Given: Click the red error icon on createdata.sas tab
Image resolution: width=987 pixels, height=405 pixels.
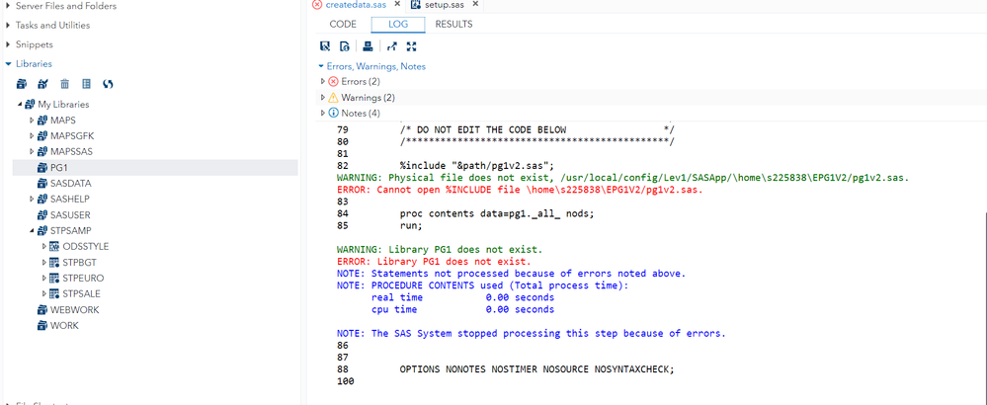Looking at the screenshot, I should (318, 4).
